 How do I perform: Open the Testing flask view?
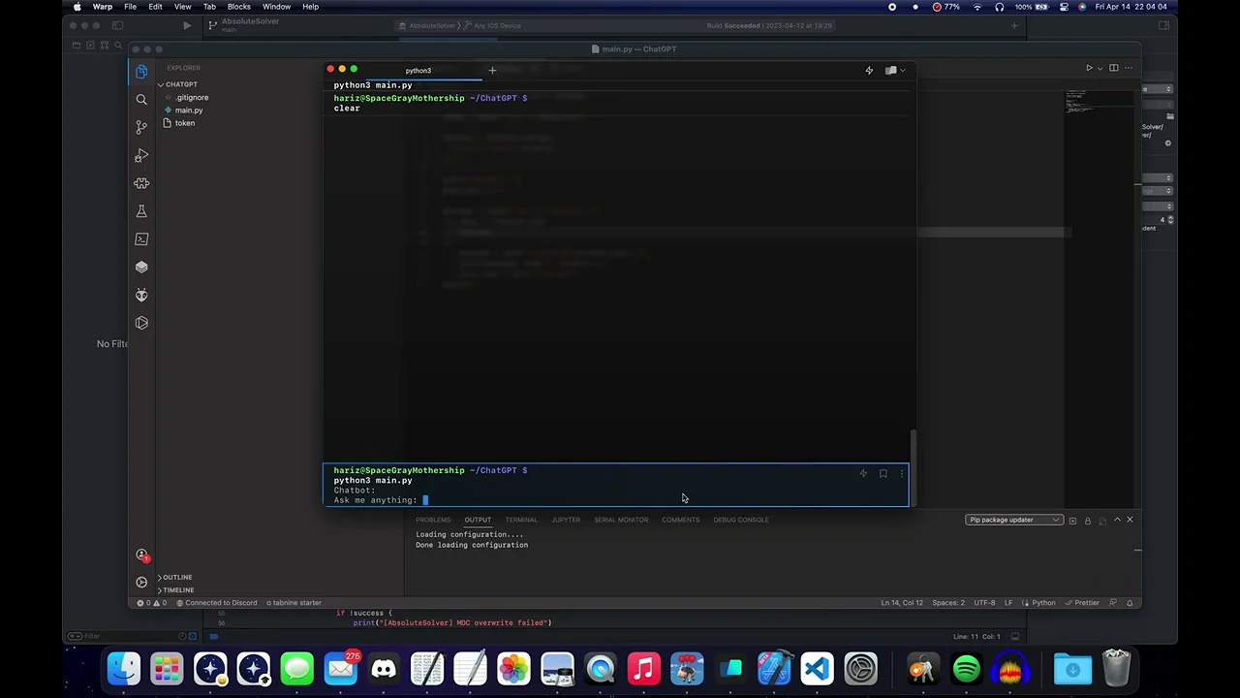(141, 211)
